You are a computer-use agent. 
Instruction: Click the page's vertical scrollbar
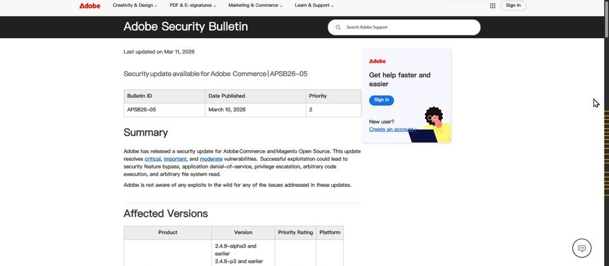point(605,127)
